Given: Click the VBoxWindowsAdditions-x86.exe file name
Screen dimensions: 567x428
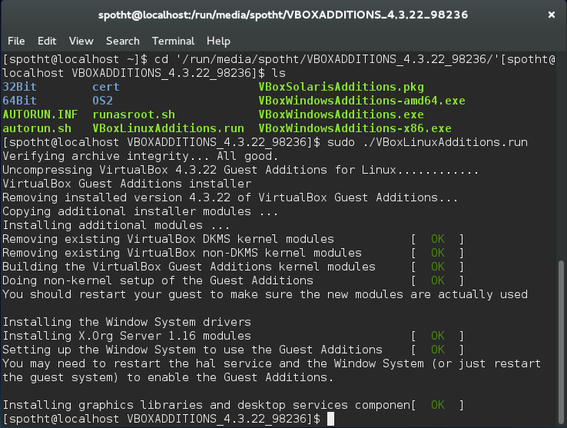Looking at the screenshot, I should pos(355,128).
